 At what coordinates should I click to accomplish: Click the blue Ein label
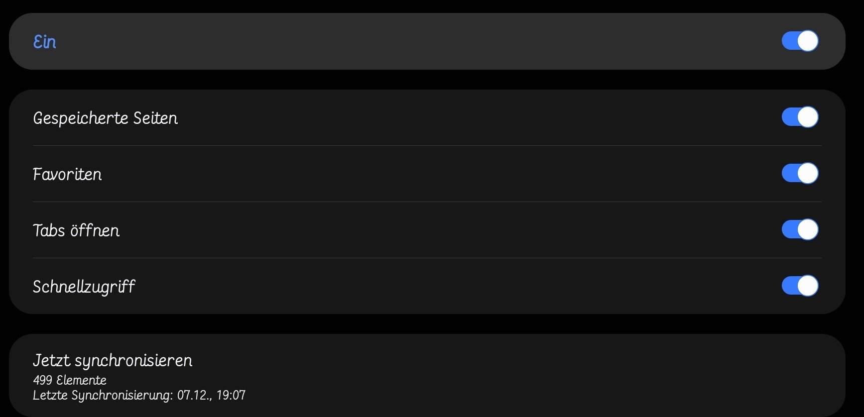point(45,42)
